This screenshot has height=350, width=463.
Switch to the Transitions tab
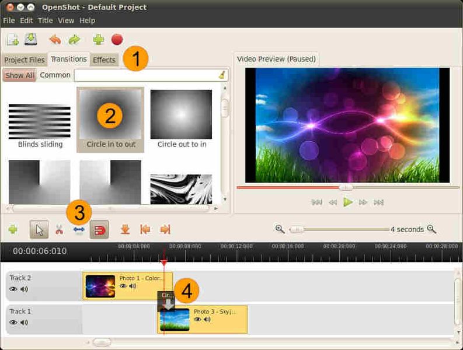(68, 59)
